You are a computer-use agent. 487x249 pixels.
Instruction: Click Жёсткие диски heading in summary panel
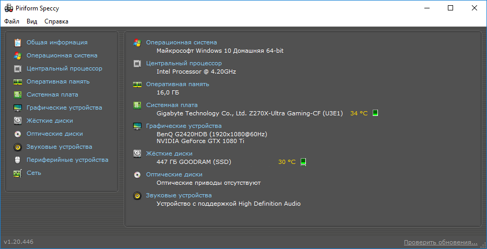click(x=169, y=153)
